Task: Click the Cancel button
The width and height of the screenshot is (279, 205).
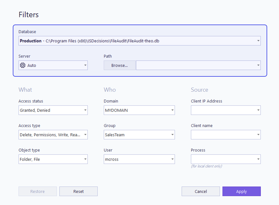Action: pos(201,191)
